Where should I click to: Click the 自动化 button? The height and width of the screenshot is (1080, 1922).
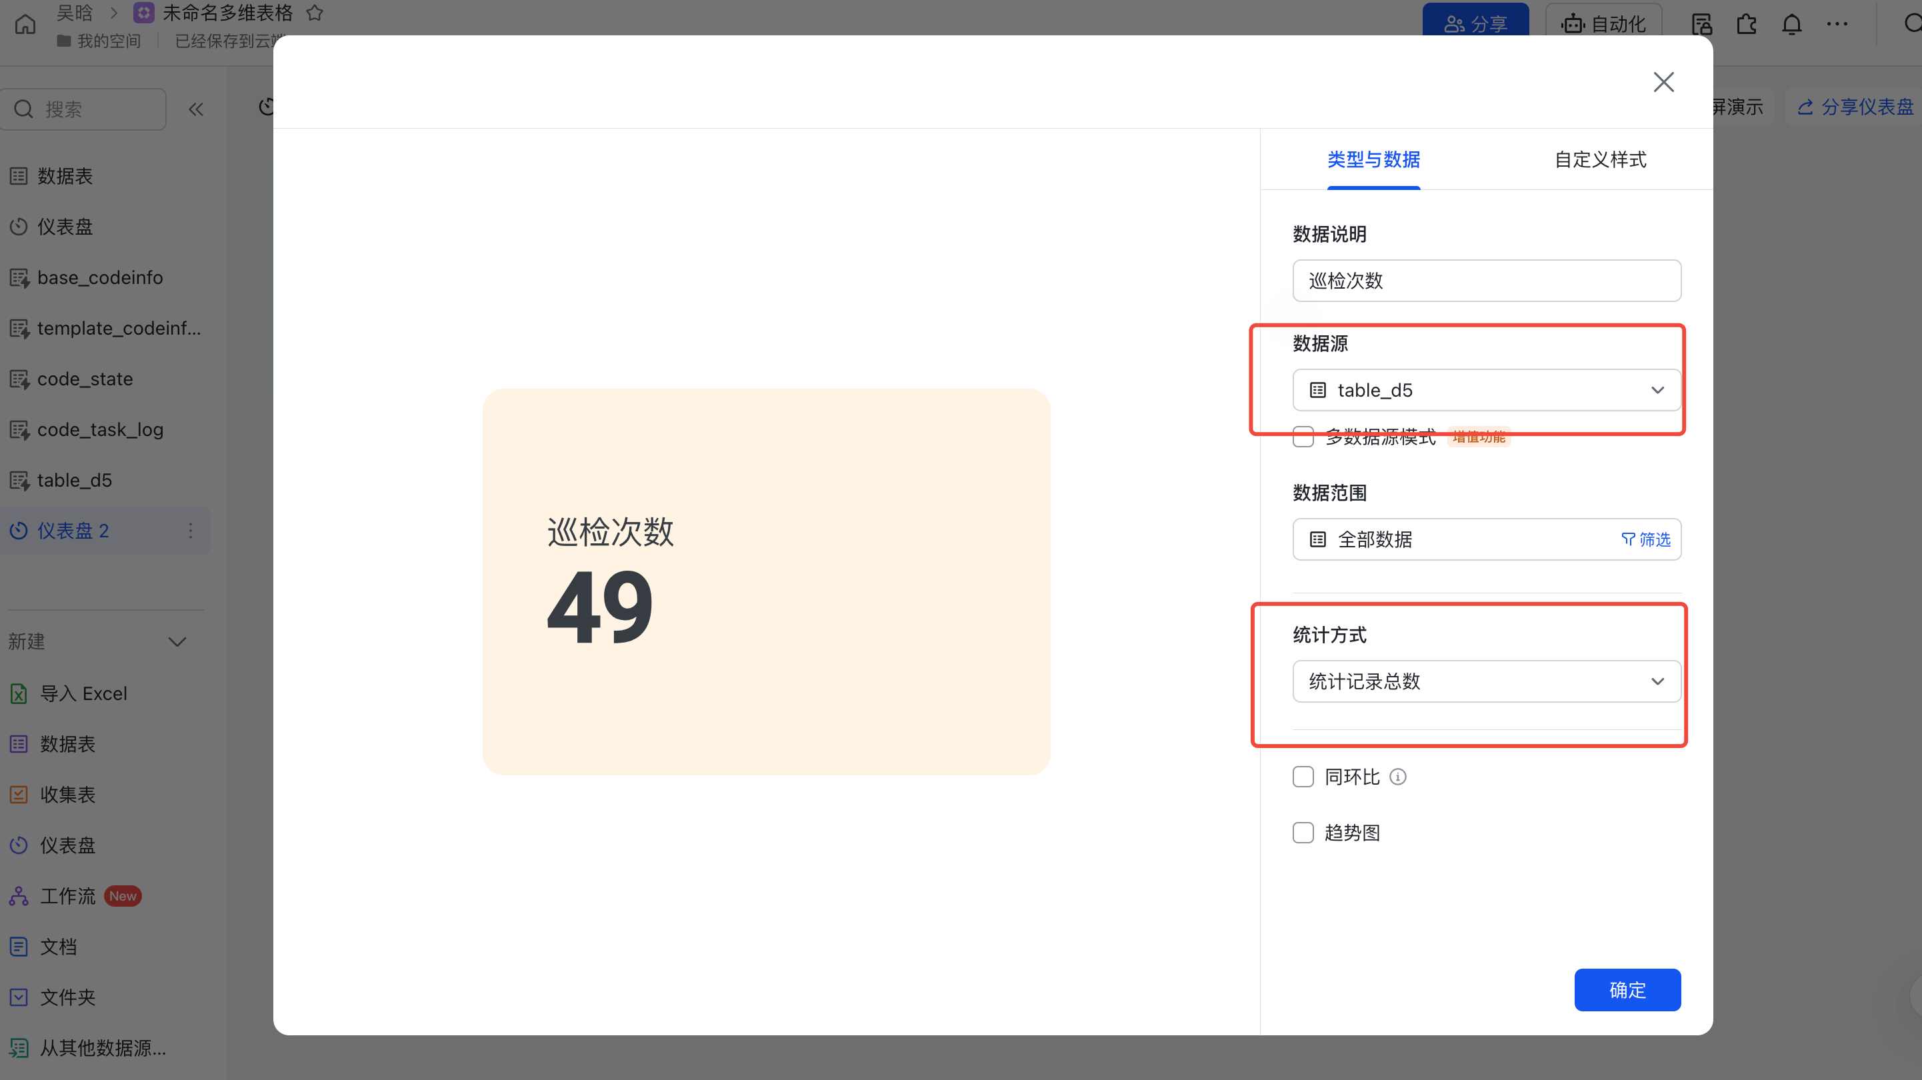[1603, 23]
